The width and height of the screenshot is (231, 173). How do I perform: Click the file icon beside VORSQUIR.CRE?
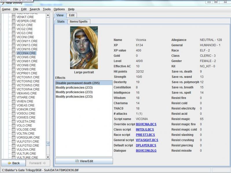coord(14,138)
